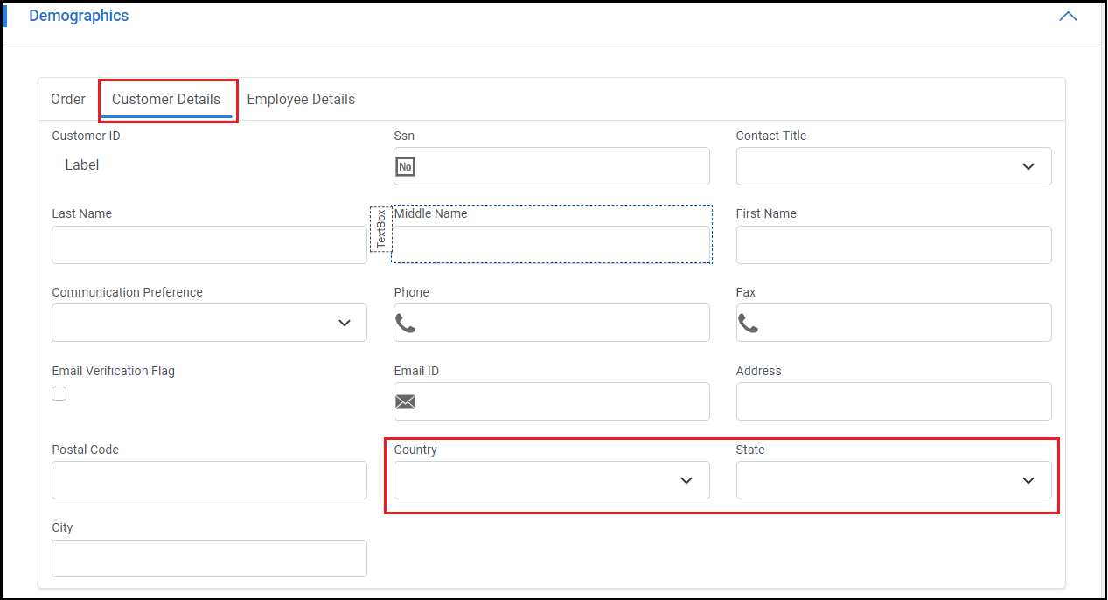
Task: Open the Contact Title dropdown
Action: (894, 166)
